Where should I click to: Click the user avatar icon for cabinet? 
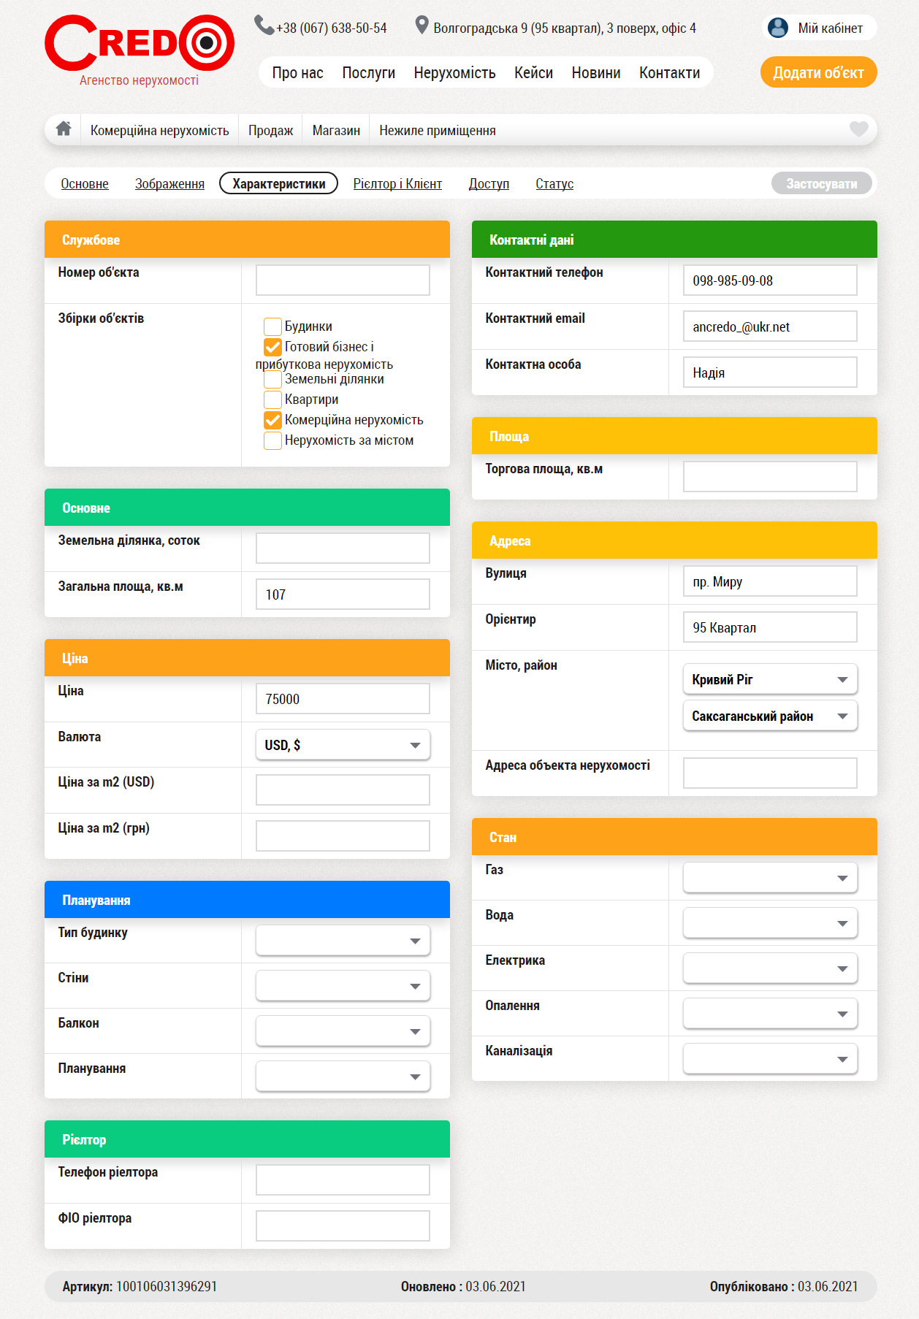pos(778,28)
